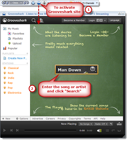Image resolution: width=132 pixels, height=146 pixels.
Task: Open the Privacy footer link
Action: [62, 119]
